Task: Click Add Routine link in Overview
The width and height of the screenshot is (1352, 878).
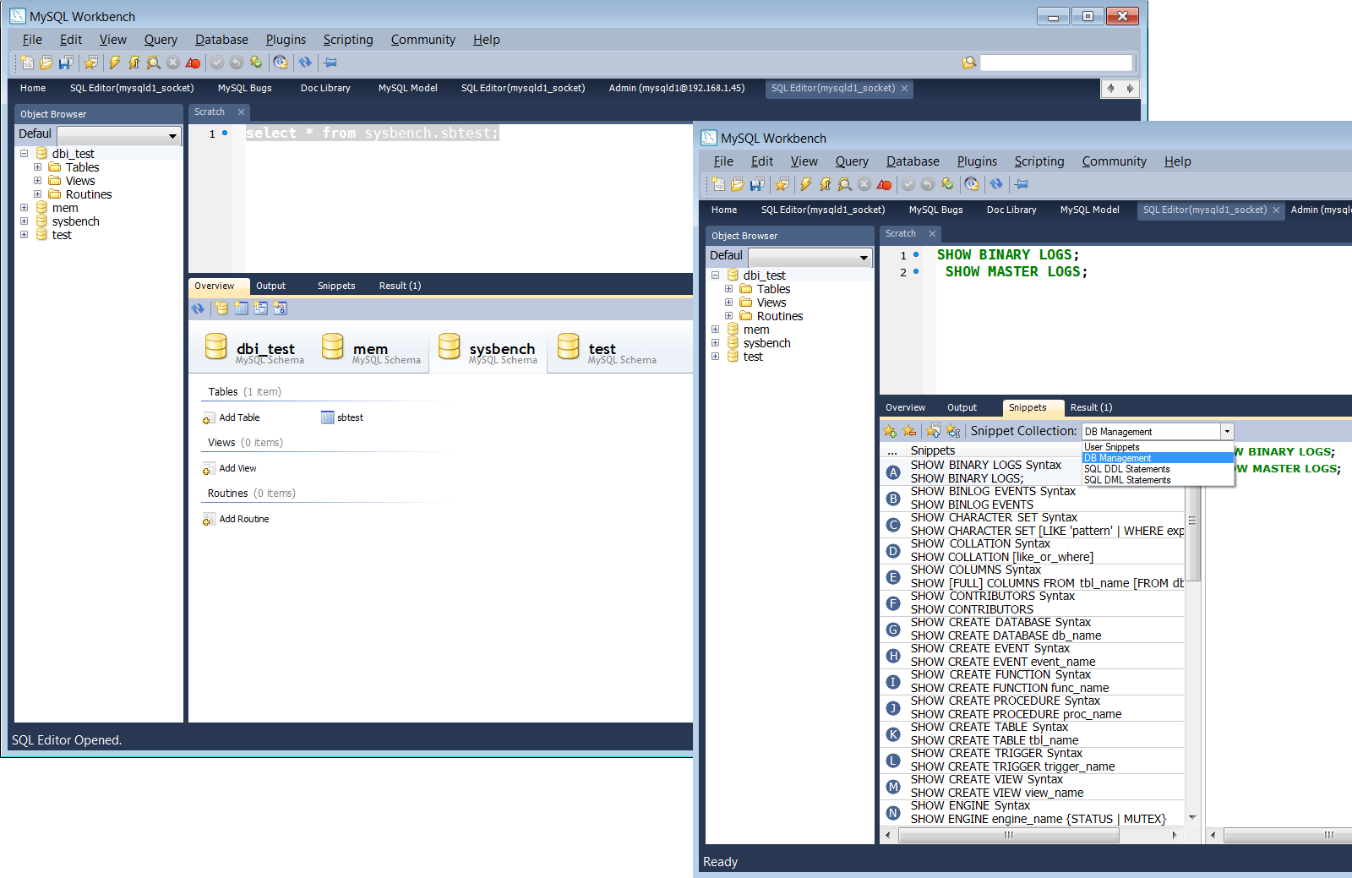Action: pyautogui.click(x=236, y=519)
